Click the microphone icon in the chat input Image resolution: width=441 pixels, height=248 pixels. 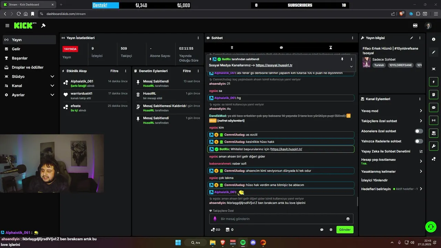pyautogui.click(x=215, y=219)
